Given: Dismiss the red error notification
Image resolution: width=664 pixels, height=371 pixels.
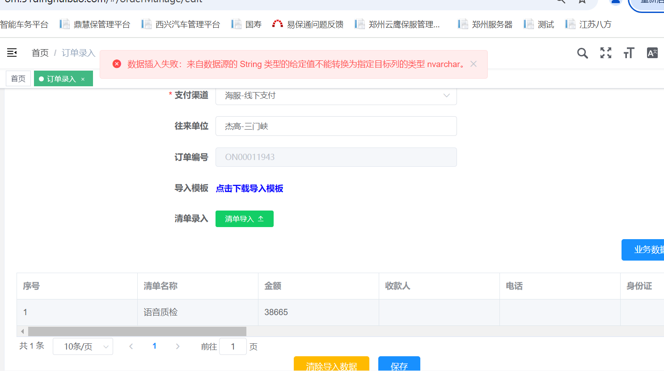Looking at the screenshot, I should point(474,64).
